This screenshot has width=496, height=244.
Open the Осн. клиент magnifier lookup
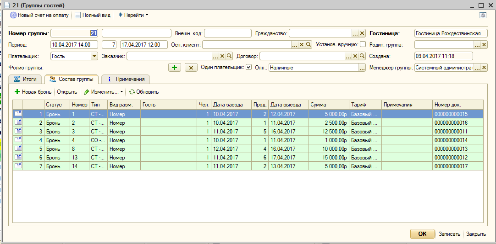coord(308,45)
